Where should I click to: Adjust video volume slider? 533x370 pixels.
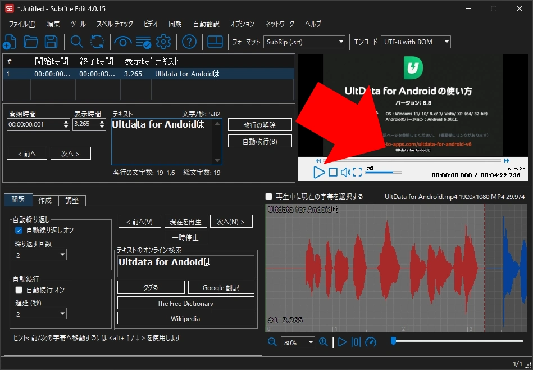(x=384, y=172)
